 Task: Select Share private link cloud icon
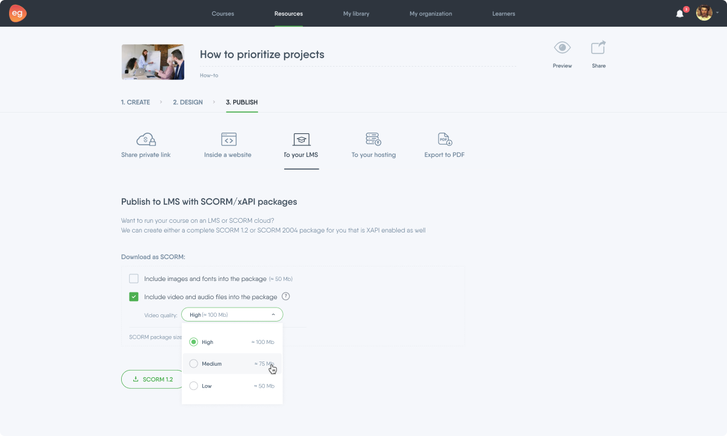(x=146, y=139)
